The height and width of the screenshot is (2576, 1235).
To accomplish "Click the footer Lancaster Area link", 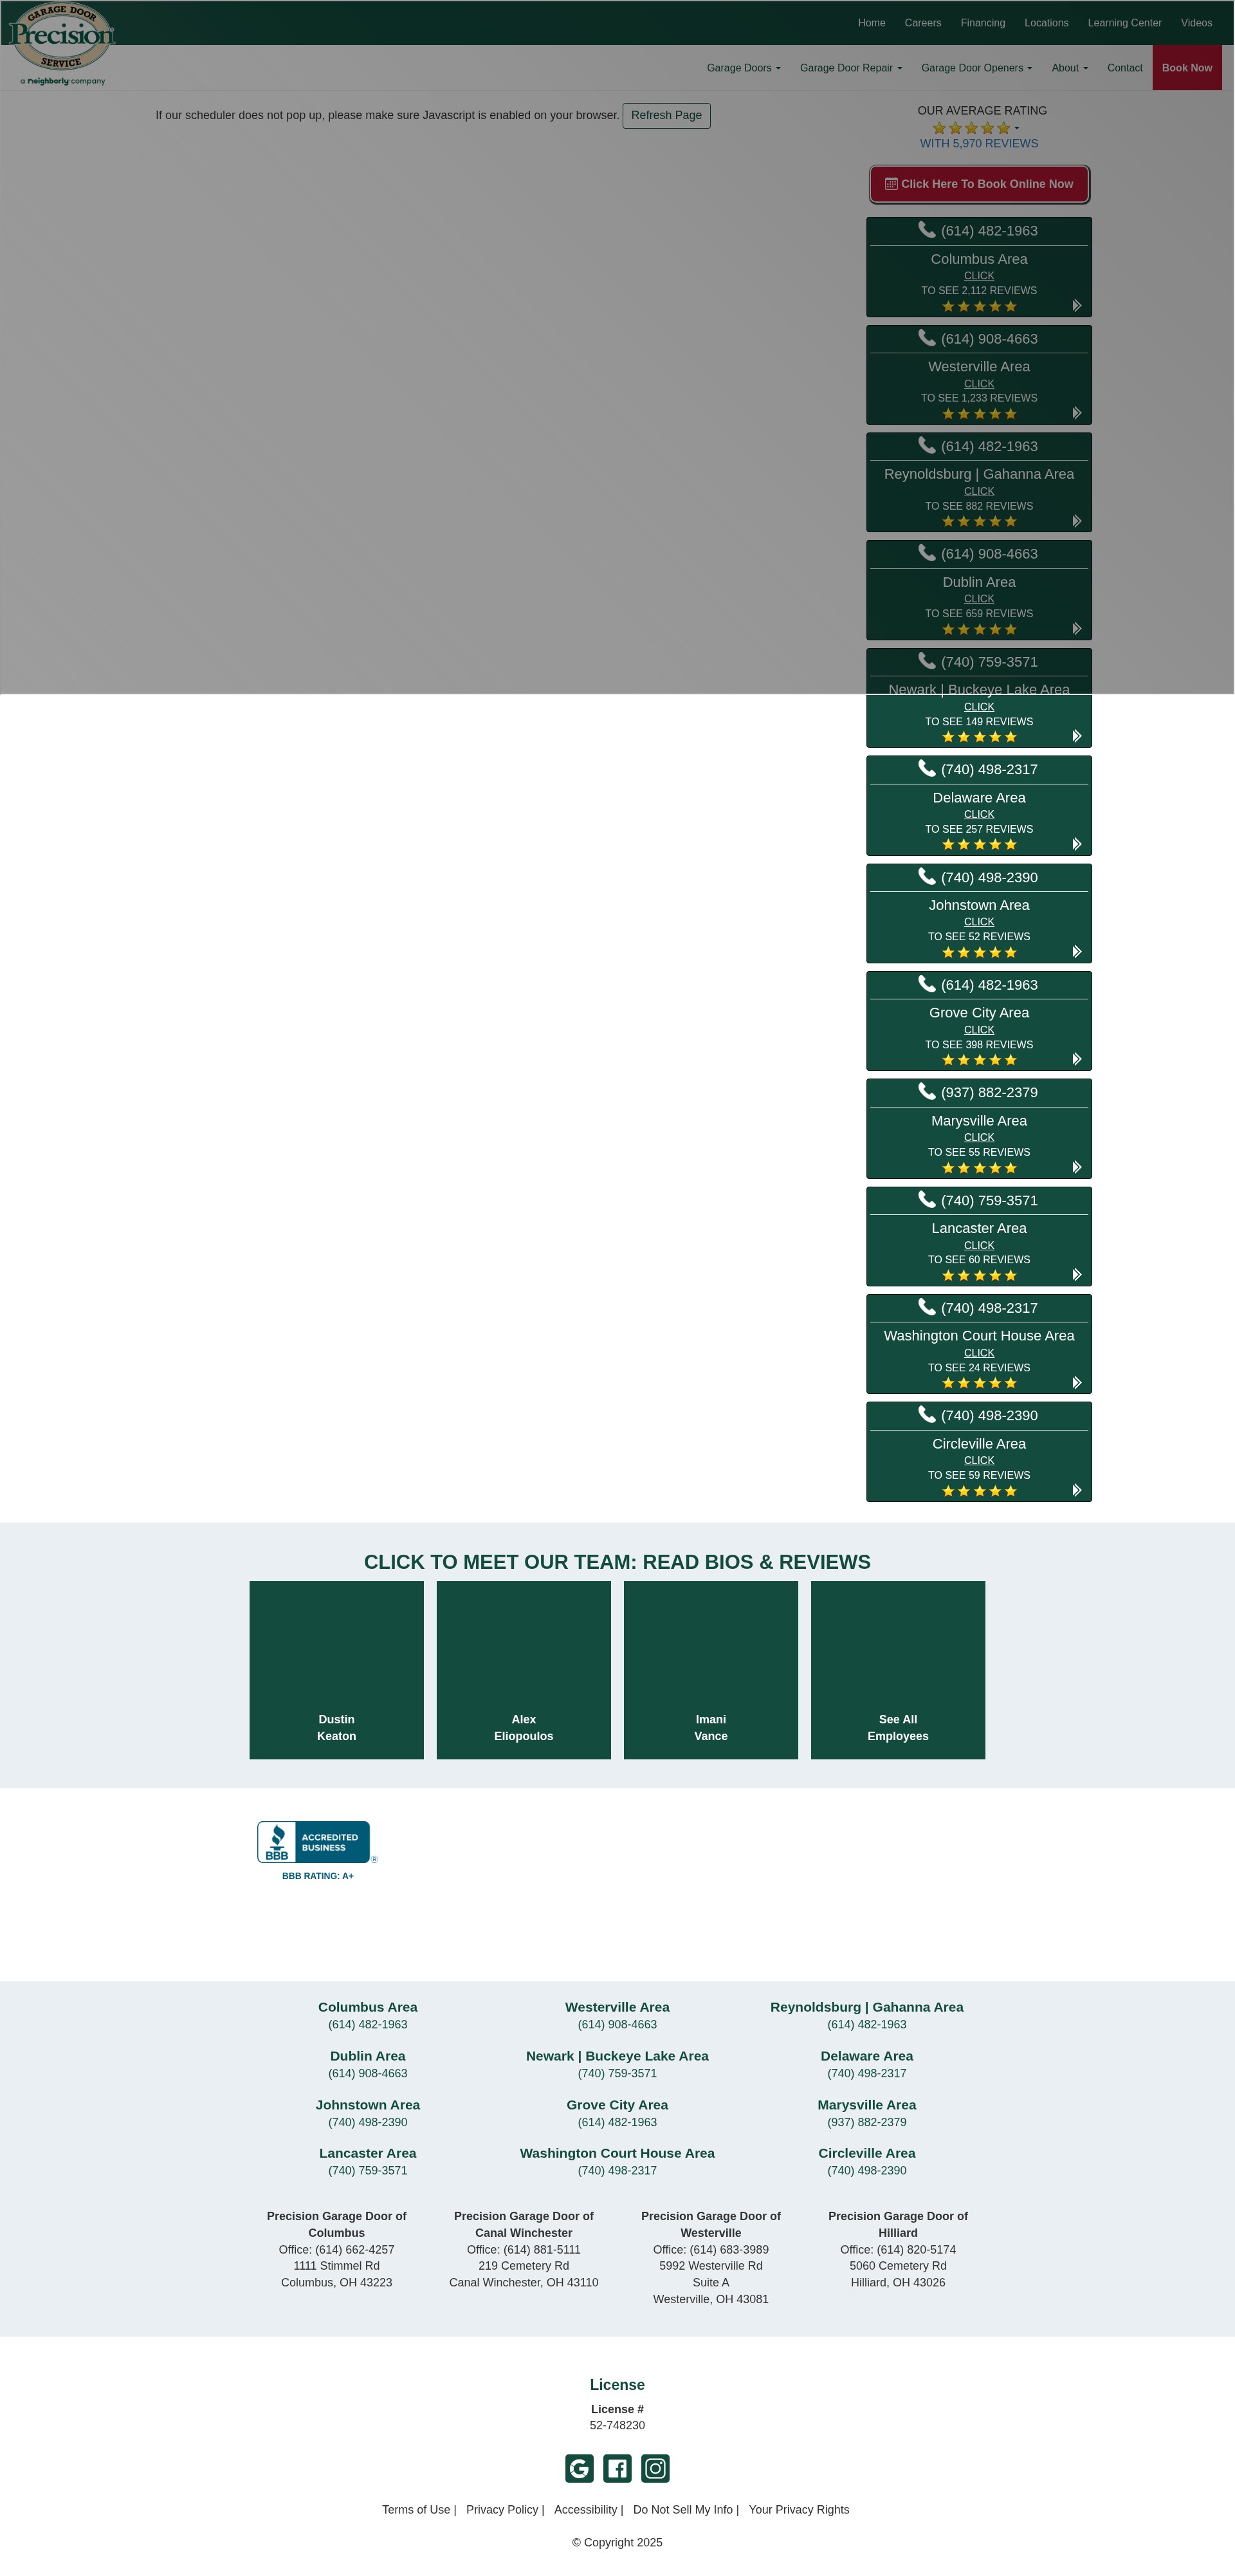I will pyautogui.click(x=368, y=2153).
